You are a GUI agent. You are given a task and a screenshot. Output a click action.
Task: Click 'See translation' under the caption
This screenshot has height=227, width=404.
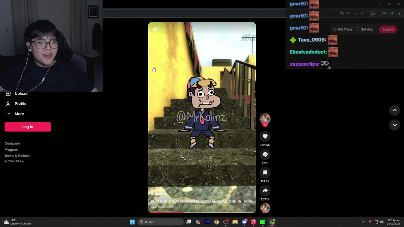point(163,207)
